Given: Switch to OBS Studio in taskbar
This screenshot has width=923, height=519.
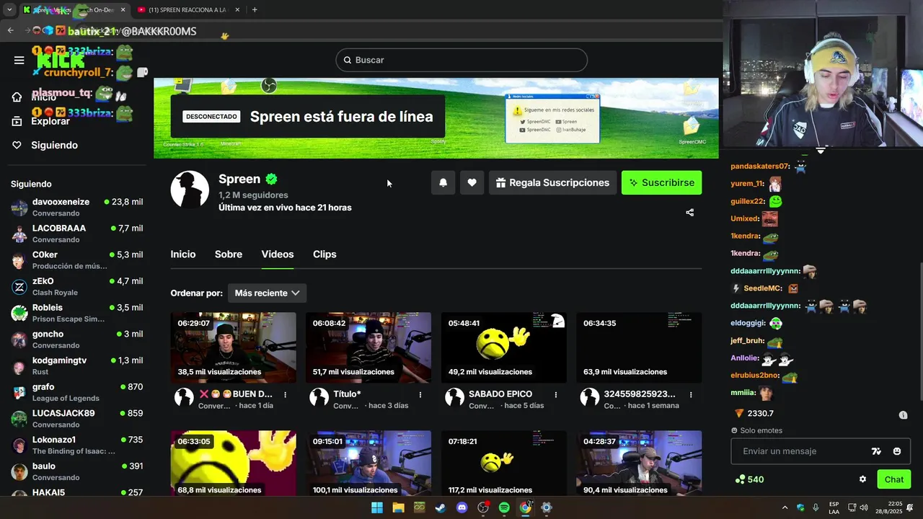Looking at the screenshot, I should 483,507.
